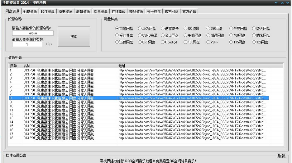The width and height of the screenshot is (292, 163).
Task: Go to the 教育资源 tab
Action: tap(83, 11)
